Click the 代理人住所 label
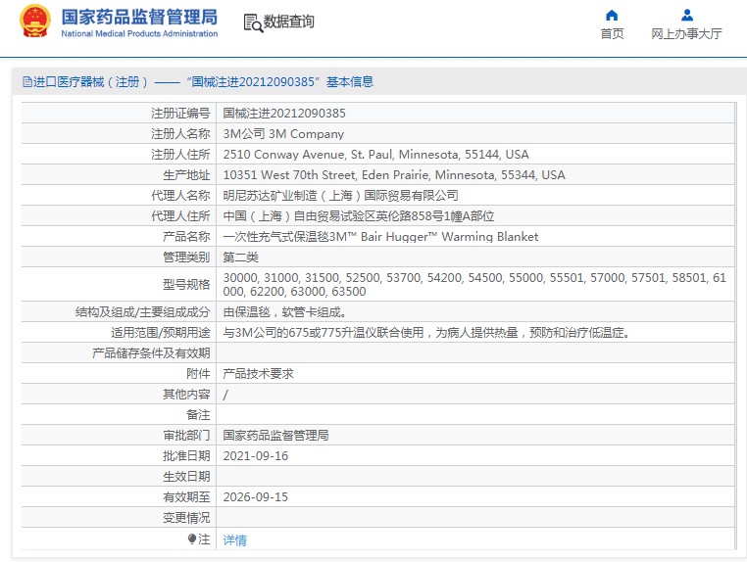This screenshot has width=747, height=562. tap(180, 216)
